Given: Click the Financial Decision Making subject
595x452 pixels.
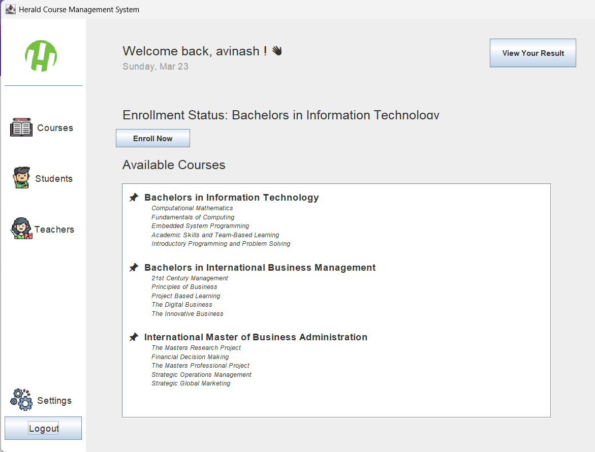Looking at the screenshot, I should tap(190, 357).
